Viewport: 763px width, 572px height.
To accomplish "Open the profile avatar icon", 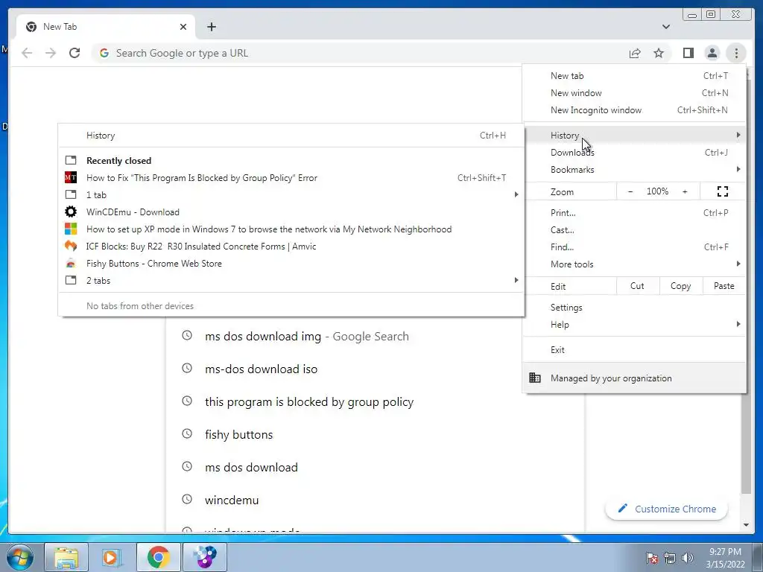I will coord(712,53).
